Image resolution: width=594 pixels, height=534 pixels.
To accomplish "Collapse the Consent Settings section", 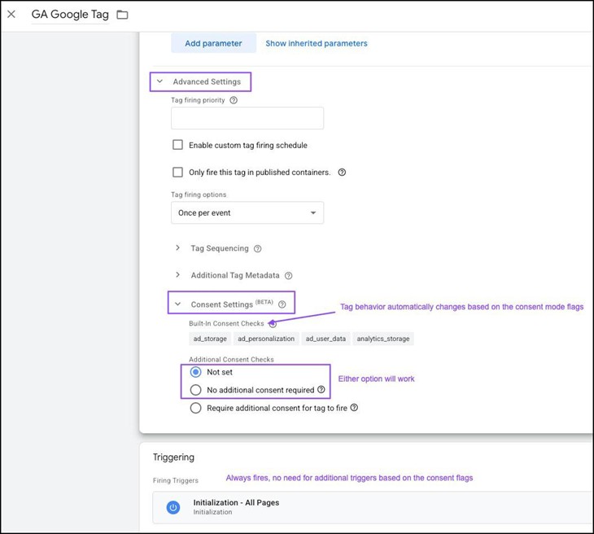I will (177, 304).
